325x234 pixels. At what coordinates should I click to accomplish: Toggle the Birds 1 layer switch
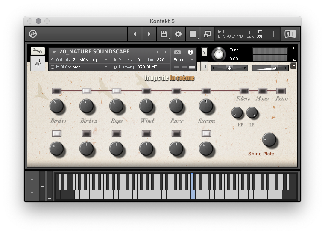coord(57,91)
